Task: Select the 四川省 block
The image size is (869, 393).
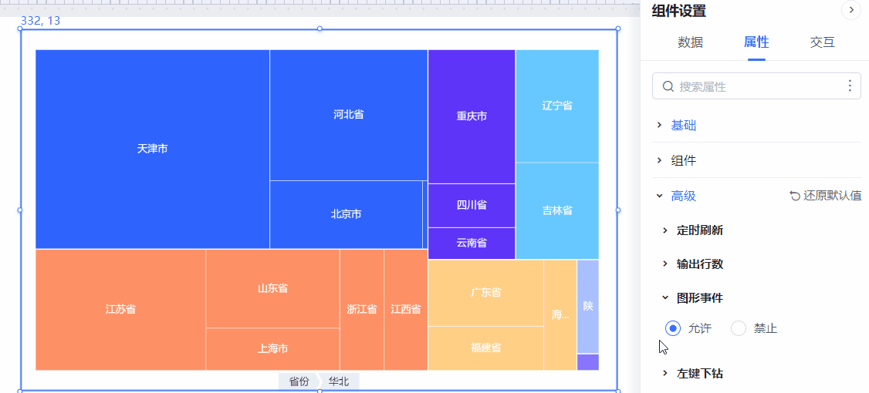Action: click(x=472, y=205)
